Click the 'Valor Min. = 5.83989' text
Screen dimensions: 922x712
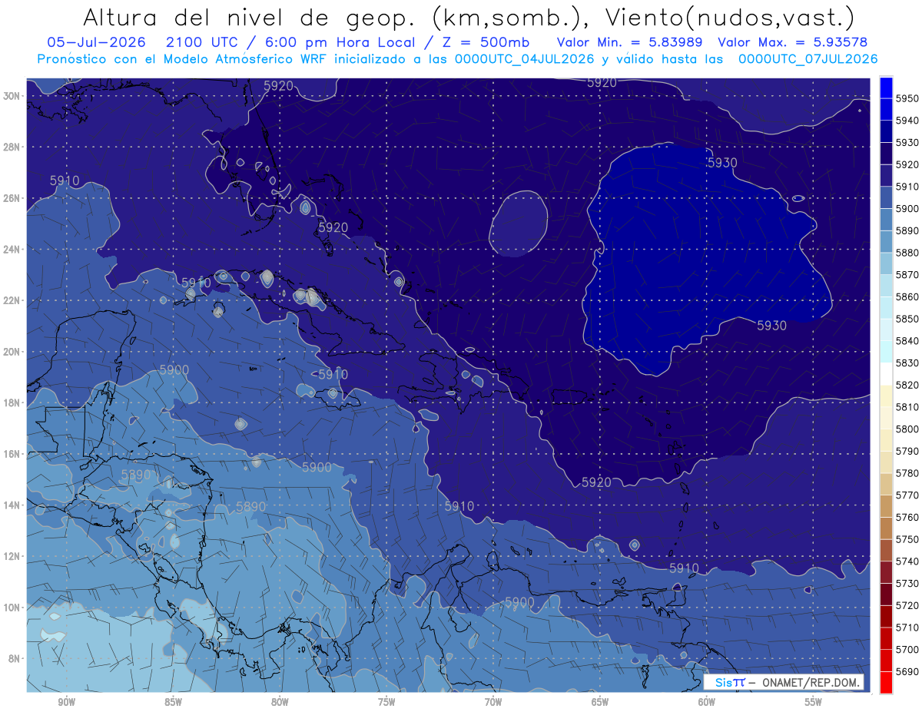[629, 42]
